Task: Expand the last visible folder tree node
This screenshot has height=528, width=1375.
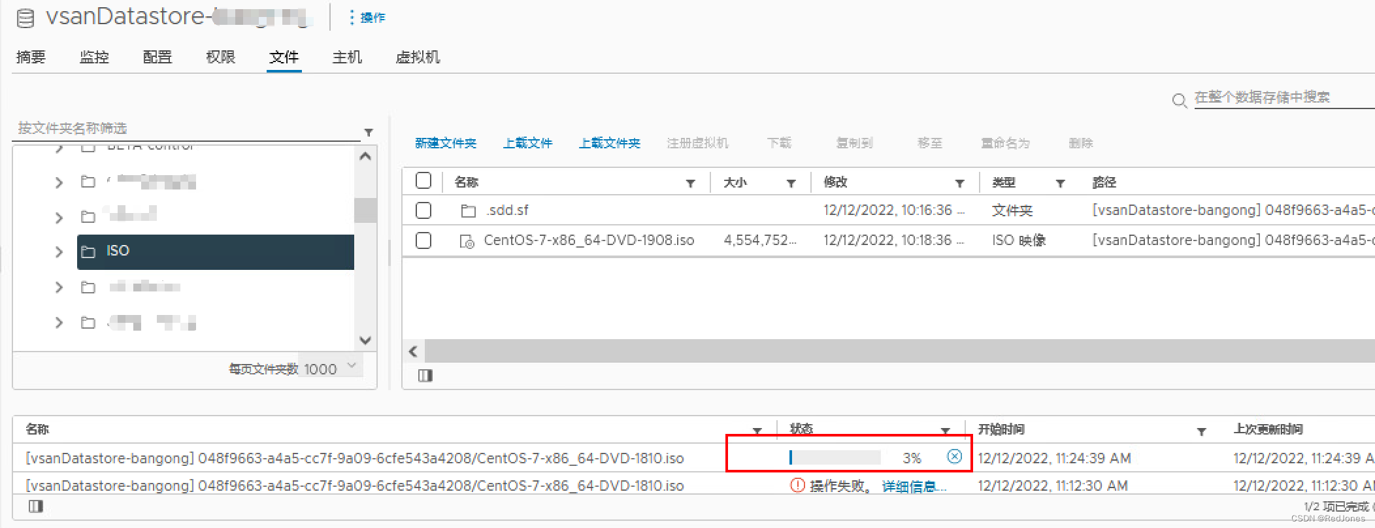Action: (x=59, y=322)
